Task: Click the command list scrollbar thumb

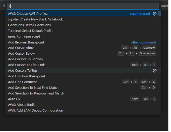Action: click(160, 13)
